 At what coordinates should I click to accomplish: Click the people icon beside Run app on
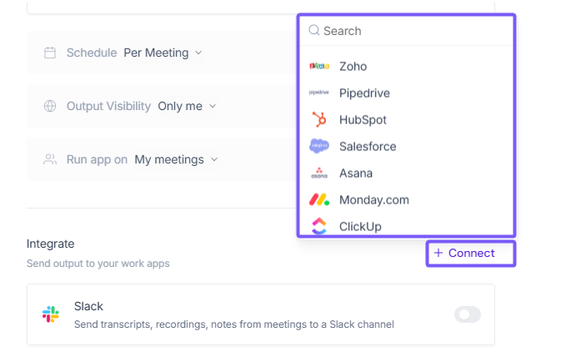coord(50,159)
